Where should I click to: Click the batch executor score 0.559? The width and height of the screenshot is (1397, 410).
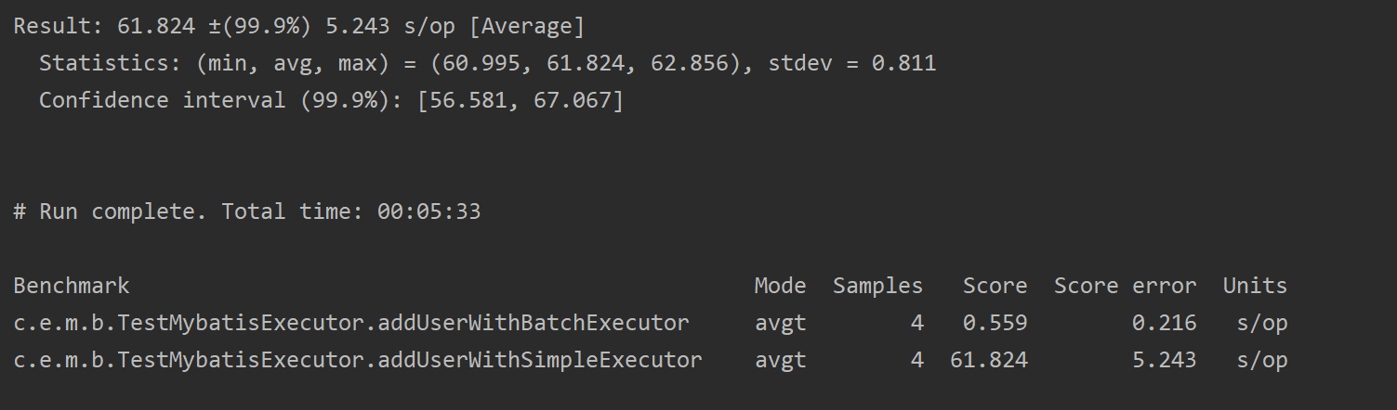pos(995,323)
